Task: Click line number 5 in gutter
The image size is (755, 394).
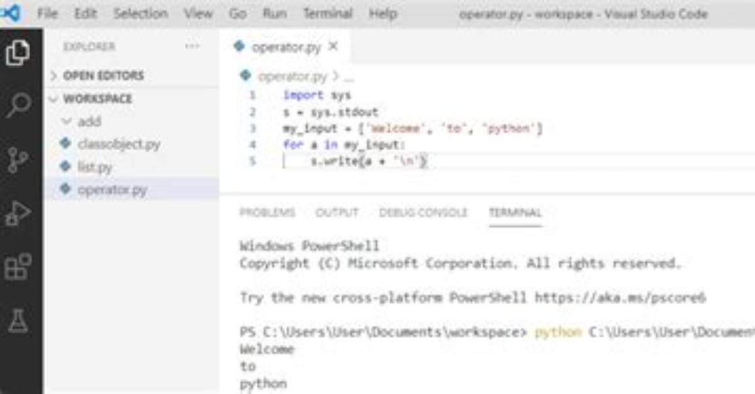Action: coord(252,161)
